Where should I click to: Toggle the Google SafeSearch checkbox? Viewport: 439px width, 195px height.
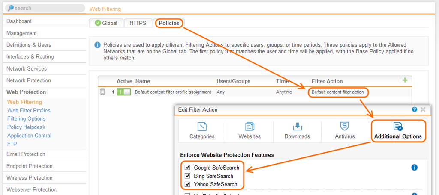point(187,168)
